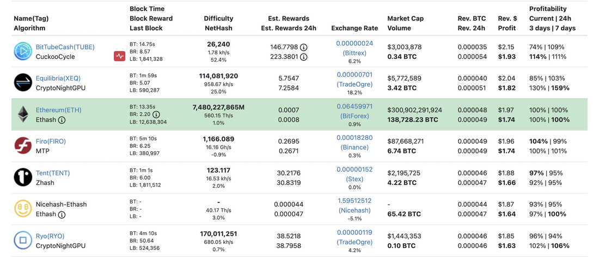The height and width of the screenshot is (265, 599).
Task: Open the Equilibria(XEQ) coin link
Action: pyautogui.click(x=58, y=78)
